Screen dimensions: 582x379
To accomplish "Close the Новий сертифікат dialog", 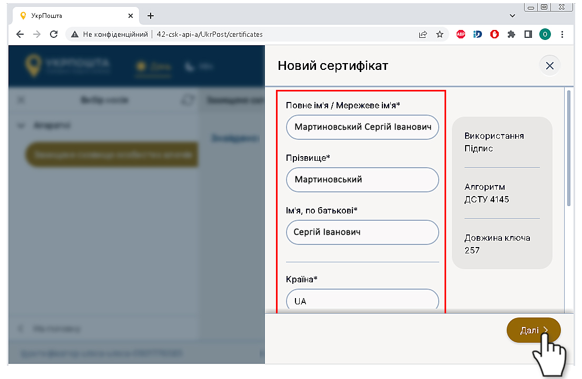I will pyautogui.click(x=549, y=66).
